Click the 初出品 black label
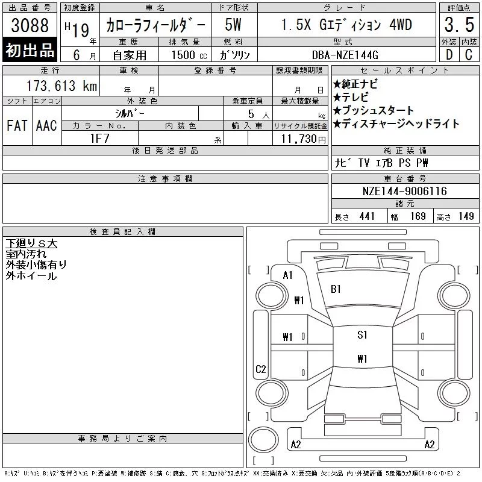 30,49
